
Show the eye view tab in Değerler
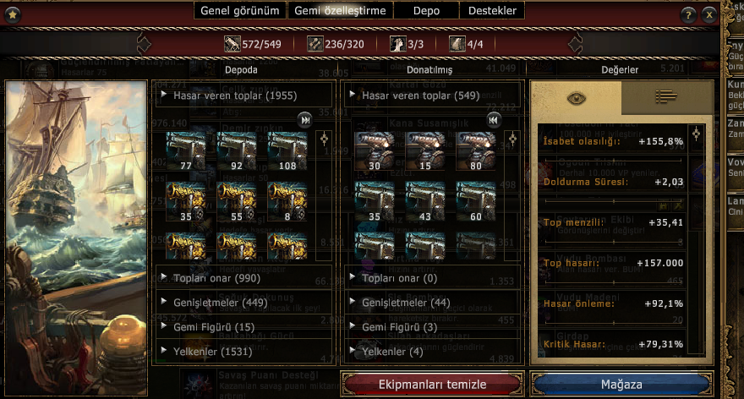576,98
